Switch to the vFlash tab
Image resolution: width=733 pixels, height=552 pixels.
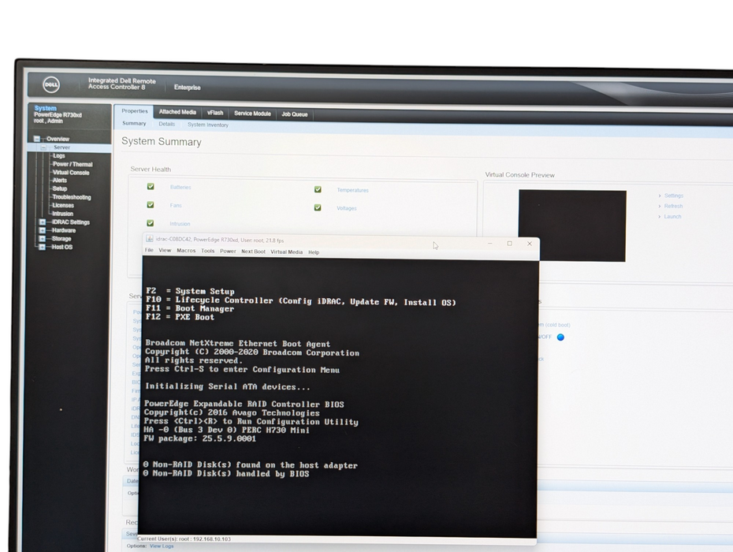click(215, 113)
